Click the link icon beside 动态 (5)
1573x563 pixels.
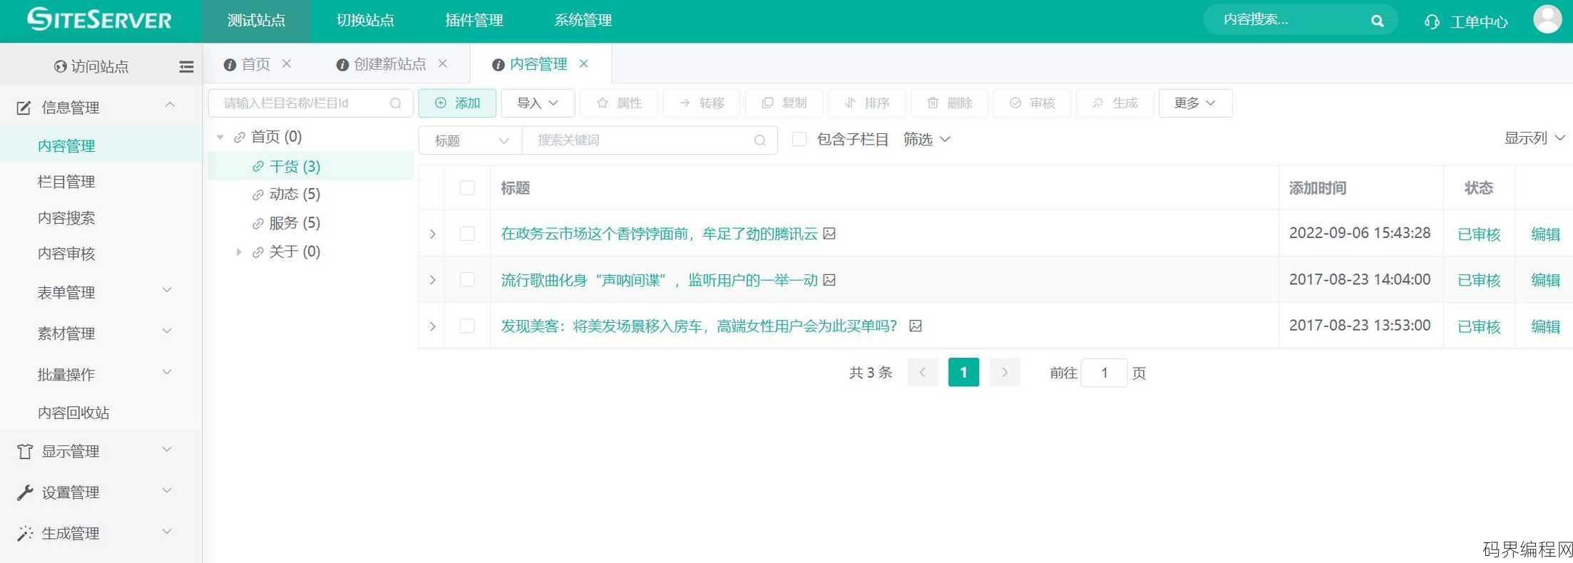click(x=258, y=195)
